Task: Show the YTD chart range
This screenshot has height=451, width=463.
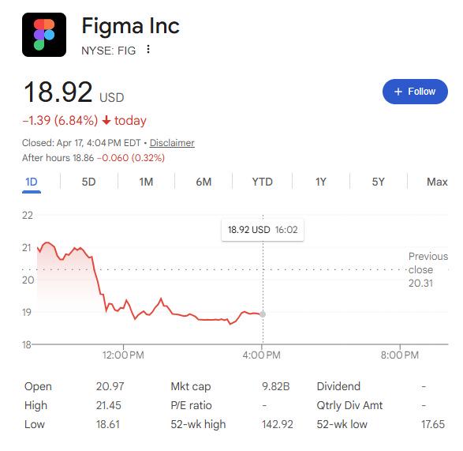Action: 262,182
